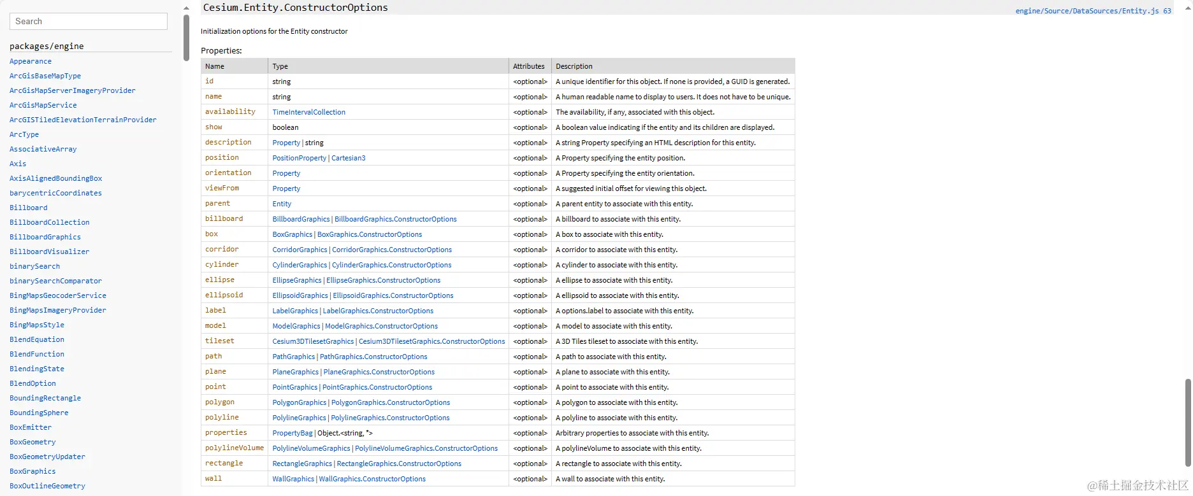Image resolution: width=1193 pixels, height=496 pixels.
Task: Go to BoxOutlineGeometry in sidebar
Action: pos(47,486)
